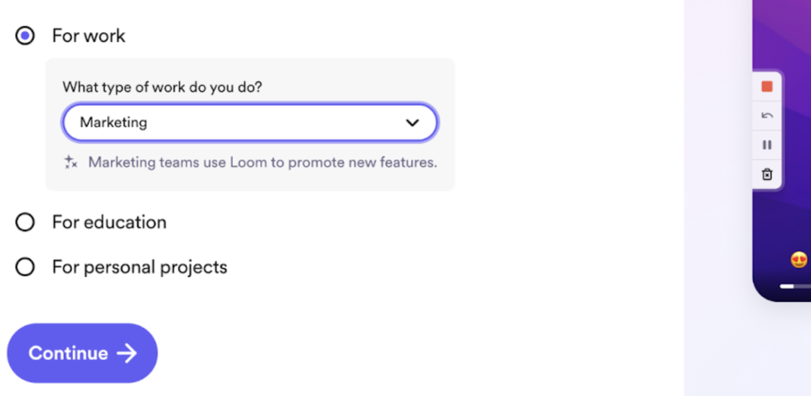
Task: Choose For education option
Action: (25, 222)
